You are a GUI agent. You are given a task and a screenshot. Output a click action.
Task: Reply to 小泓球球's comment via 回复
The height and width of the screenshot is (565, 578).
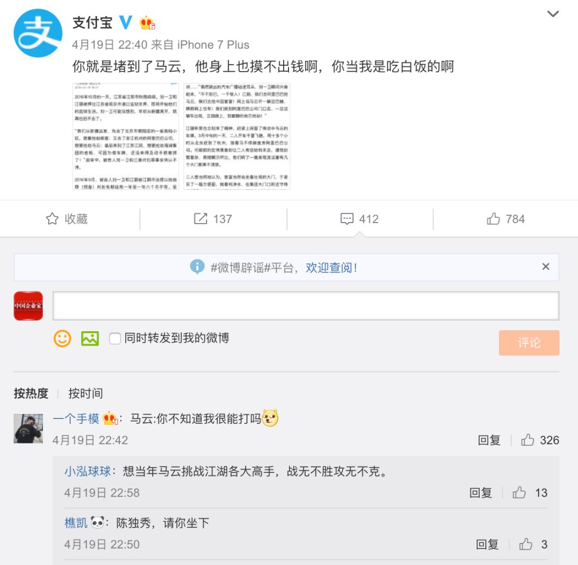pyautogui.click(x=480, y=493)
